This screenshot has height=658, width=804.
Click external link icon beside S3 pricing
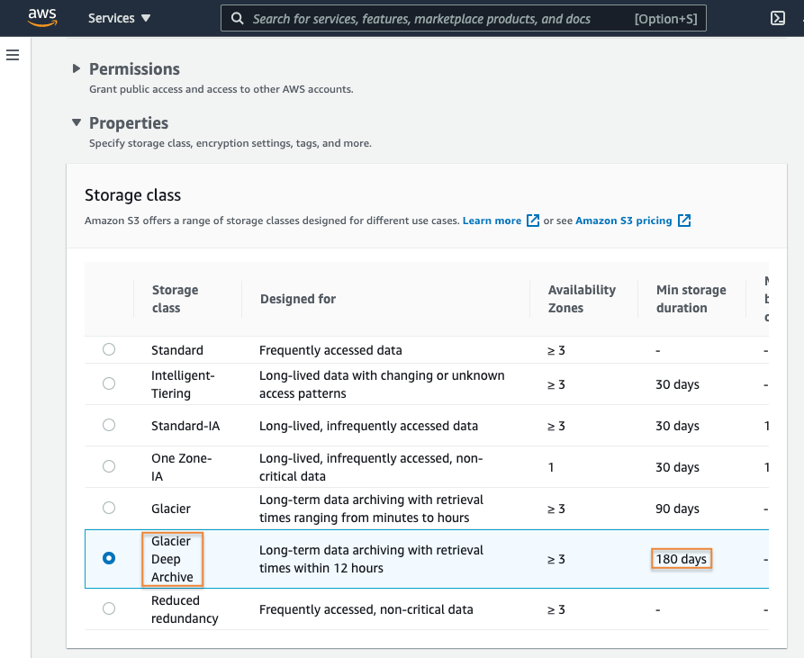684,221
